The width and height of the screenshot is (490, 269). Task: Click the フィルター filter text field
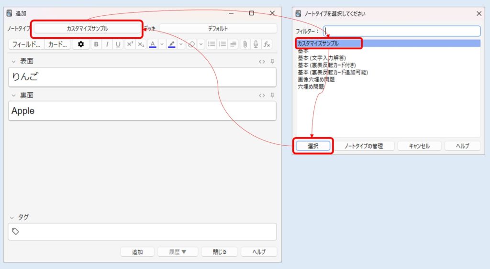click(402, 31)
